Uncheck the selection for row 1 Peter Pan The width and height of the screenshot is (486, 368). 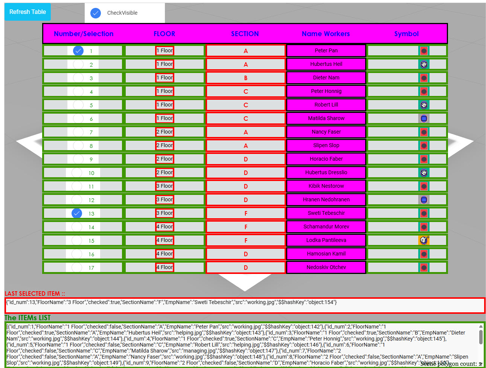click(78, 50)
